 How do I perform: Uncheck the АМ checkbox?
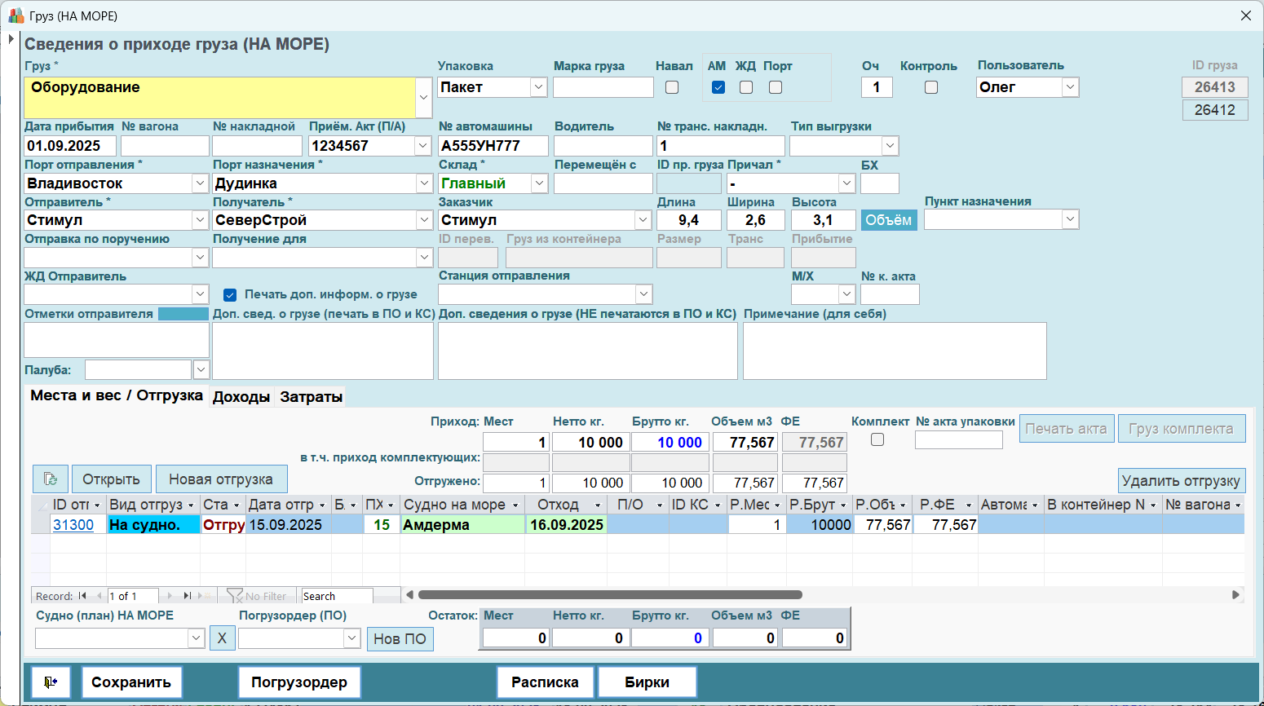pos(718,87)
